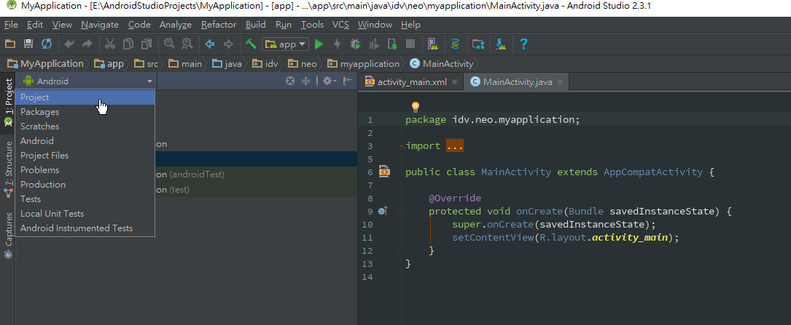Click the Help question mark icon
The image size is (791, 325).
pyautogui.click(x=523, y=44)
